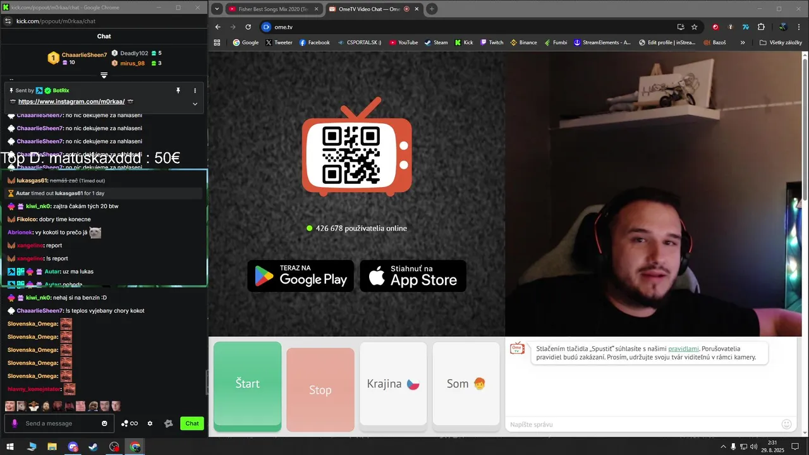Open the Chrome apps grid icon
Viewport: 809px width, 455px height.
(x=217, y=42)
